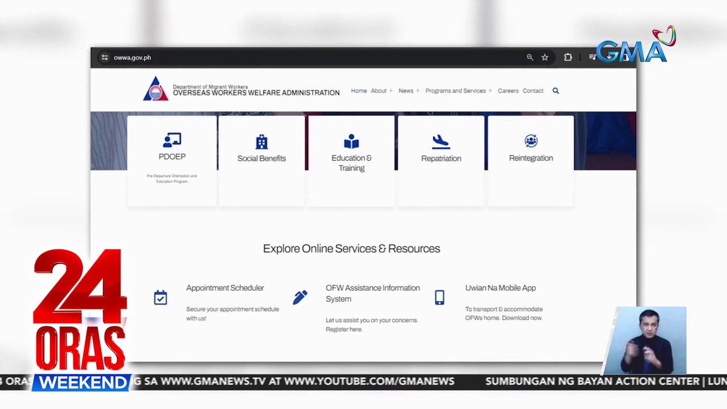Open the PDOEP card label
The width and height of the screenshot is (727, 409).
[172, 157]
